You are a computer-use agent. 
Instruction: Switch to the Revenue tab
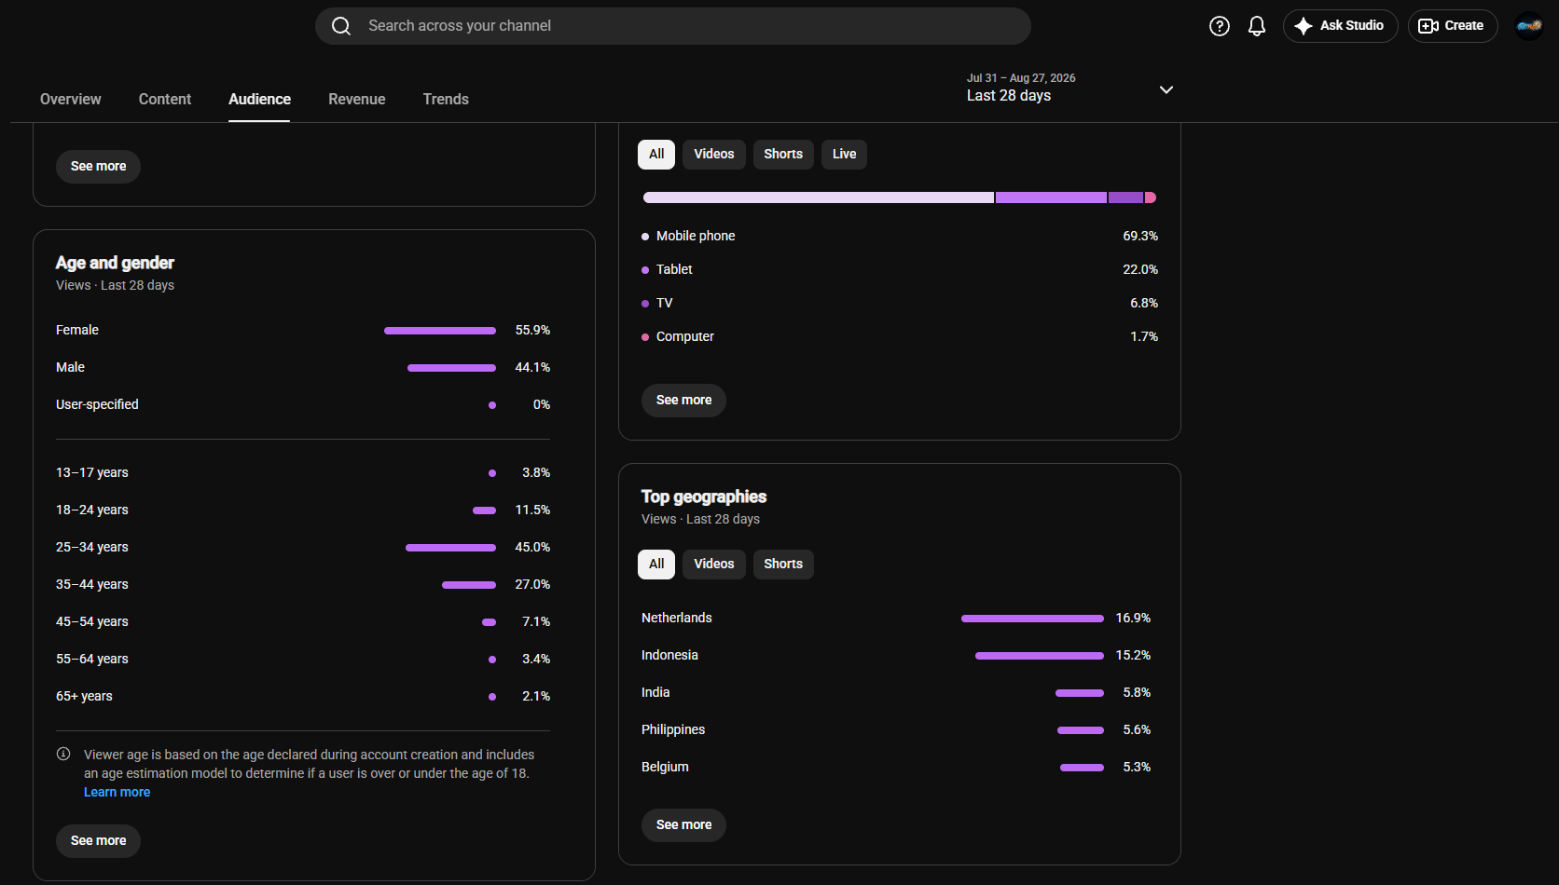point(357,99)
